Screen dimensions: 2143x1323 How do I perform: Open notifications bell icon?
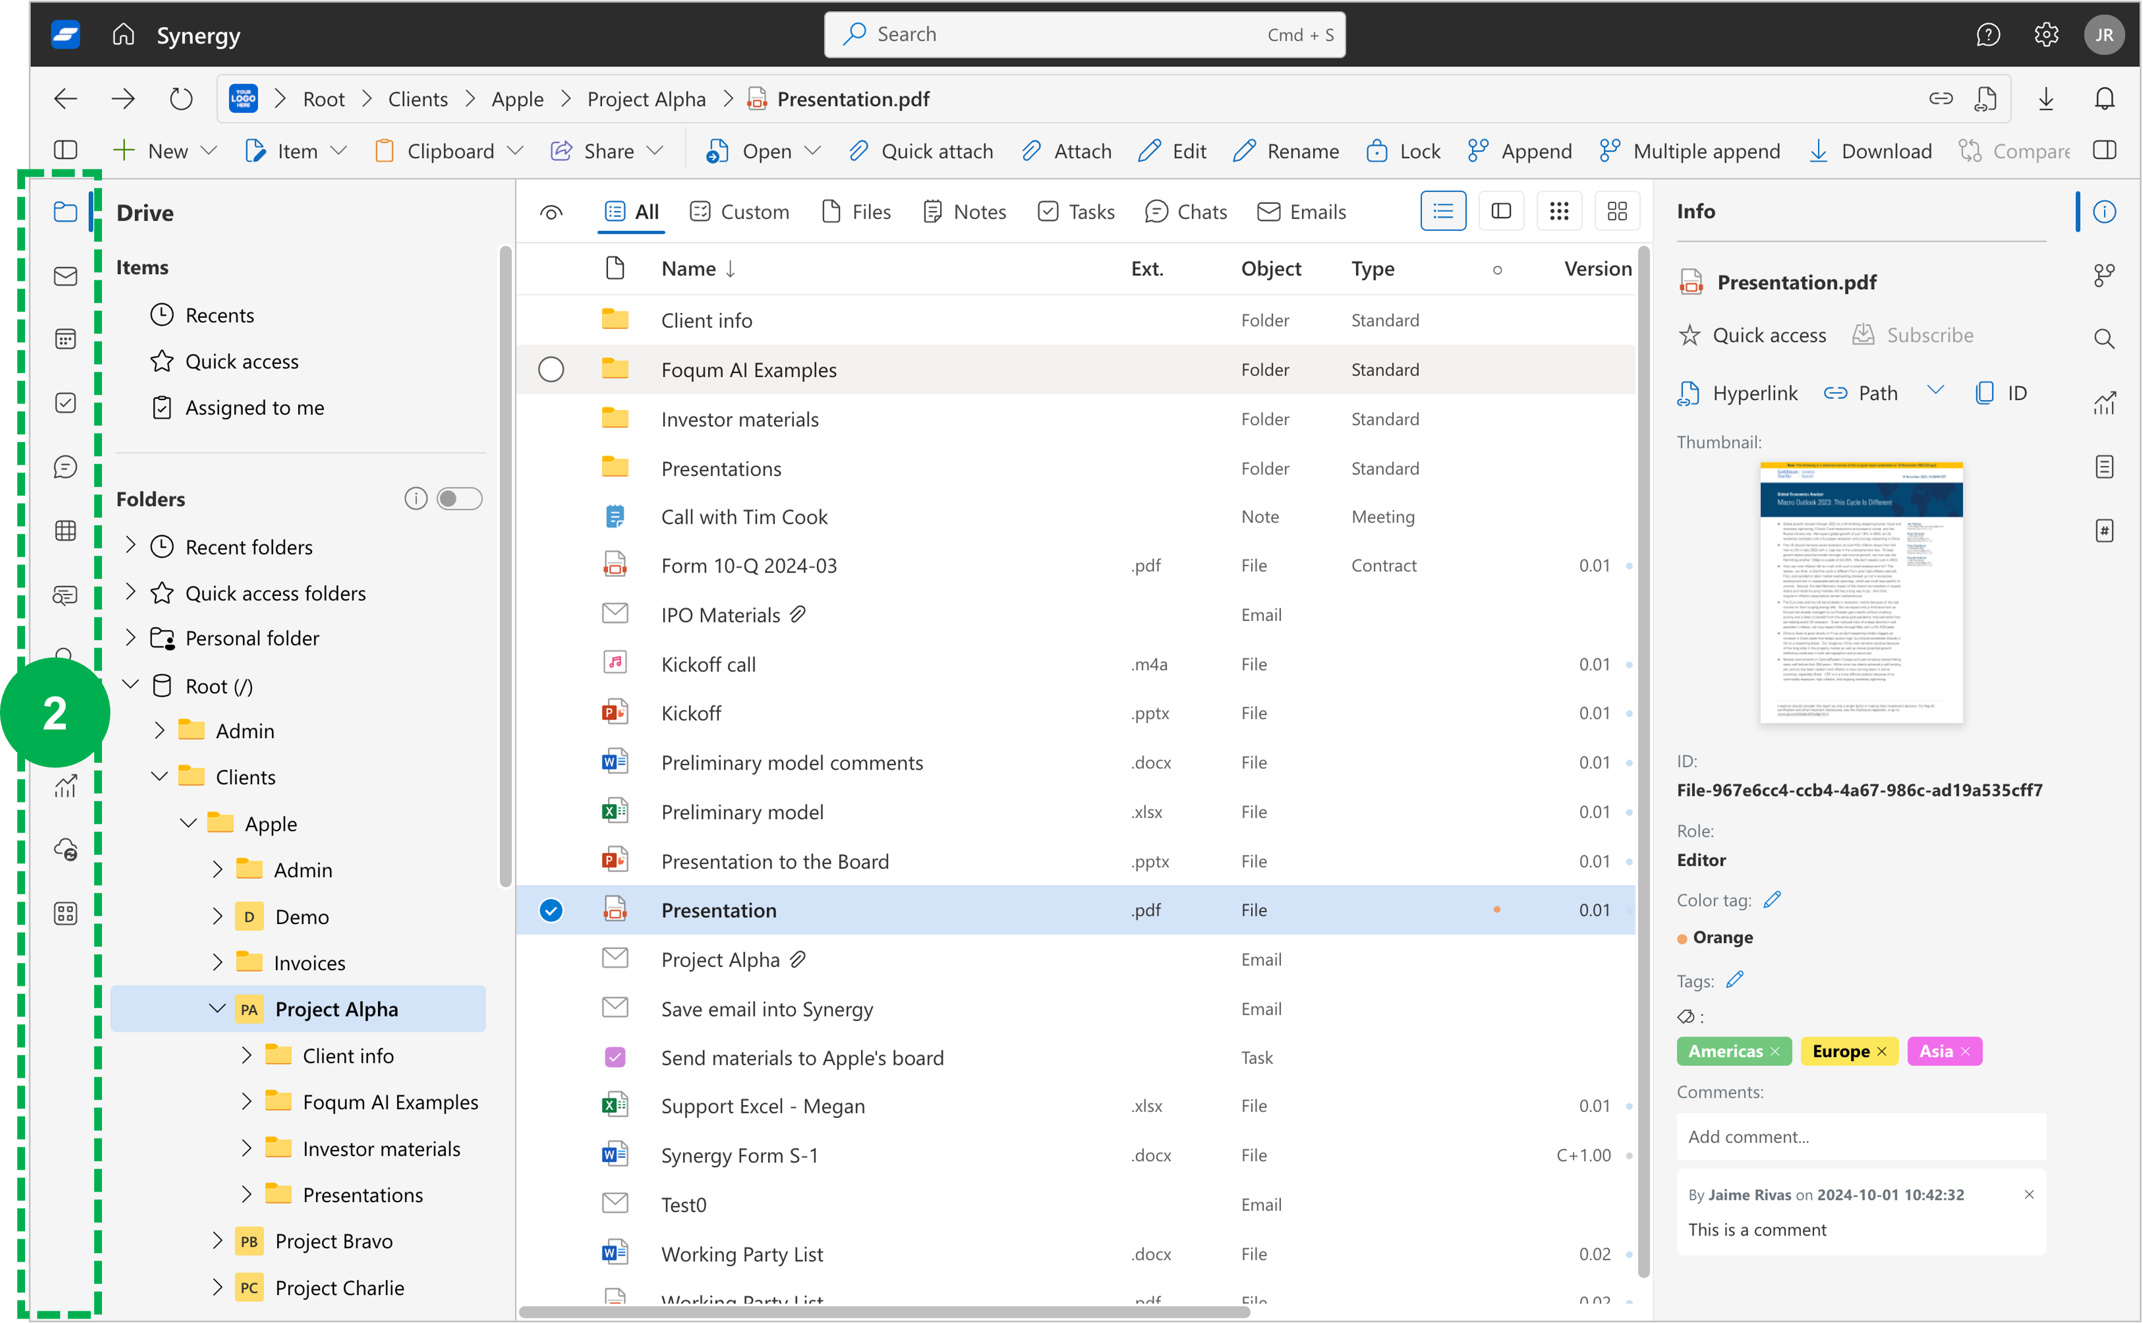click(x=2105, y=99)
